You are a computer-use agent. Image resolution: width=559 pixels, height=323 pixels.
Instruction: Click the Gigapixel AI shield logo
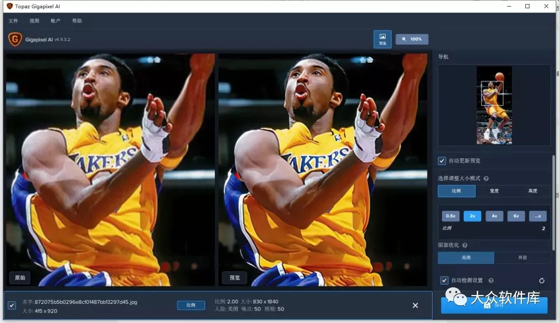(x=15, y=39)
